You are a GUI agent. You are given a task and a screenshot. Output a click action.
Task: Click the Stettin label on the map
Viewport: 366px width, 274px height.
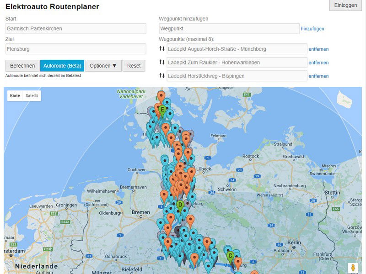tap(333, 193)
